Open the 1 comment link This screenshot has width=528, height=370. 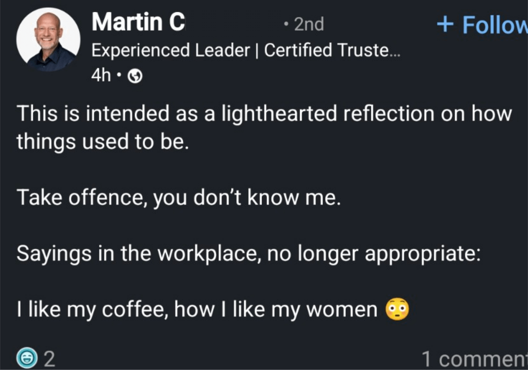[x=474, y=359]
